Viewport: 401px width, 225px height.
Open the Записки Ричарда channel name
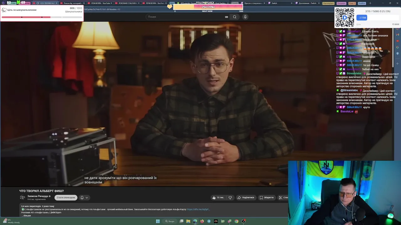[38, 196]
